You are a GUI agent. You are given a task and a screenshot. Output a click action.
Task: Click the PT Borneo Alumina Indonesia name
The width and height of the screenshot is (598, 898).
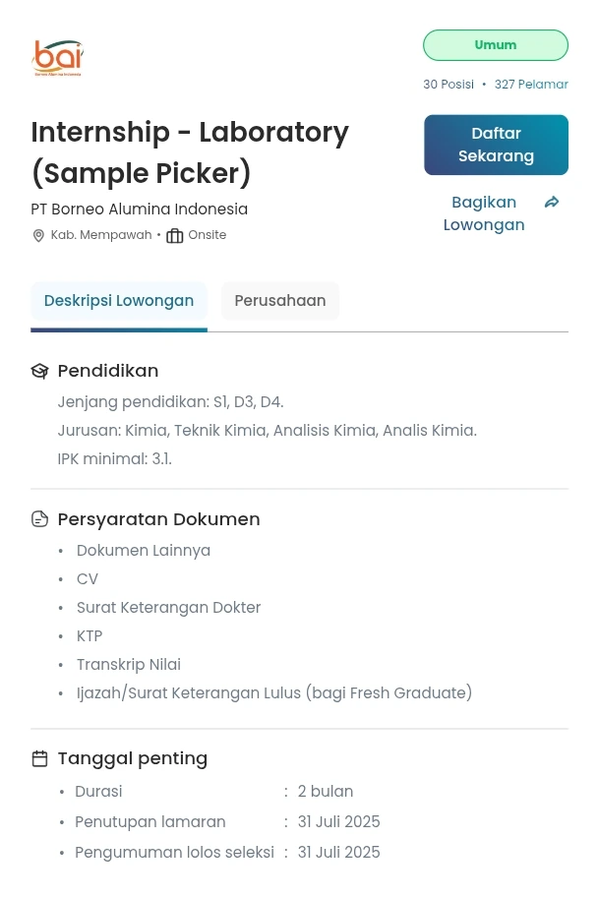[x=140, y=210]
